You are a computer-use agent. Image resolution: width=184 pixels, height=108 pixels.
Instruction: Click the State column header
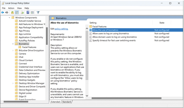[162, 23]
